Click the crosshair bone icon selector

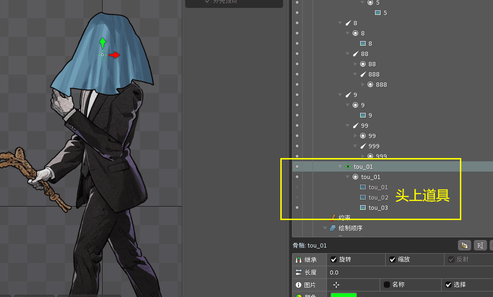336,284
